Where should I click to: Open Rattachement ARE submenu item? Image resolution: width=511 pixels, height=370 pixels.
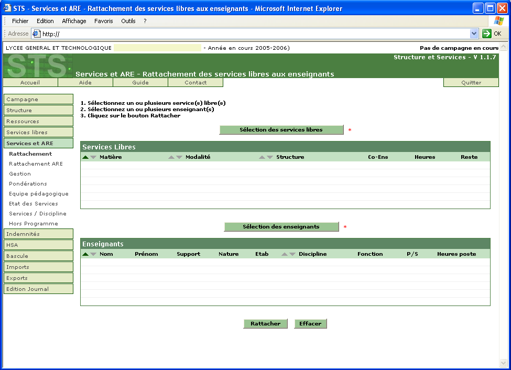(36, 164)
